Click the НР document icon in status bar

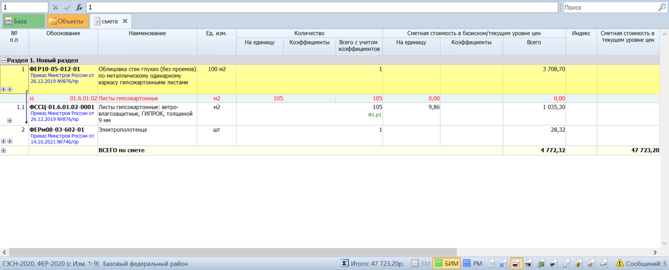coord(554,263)
